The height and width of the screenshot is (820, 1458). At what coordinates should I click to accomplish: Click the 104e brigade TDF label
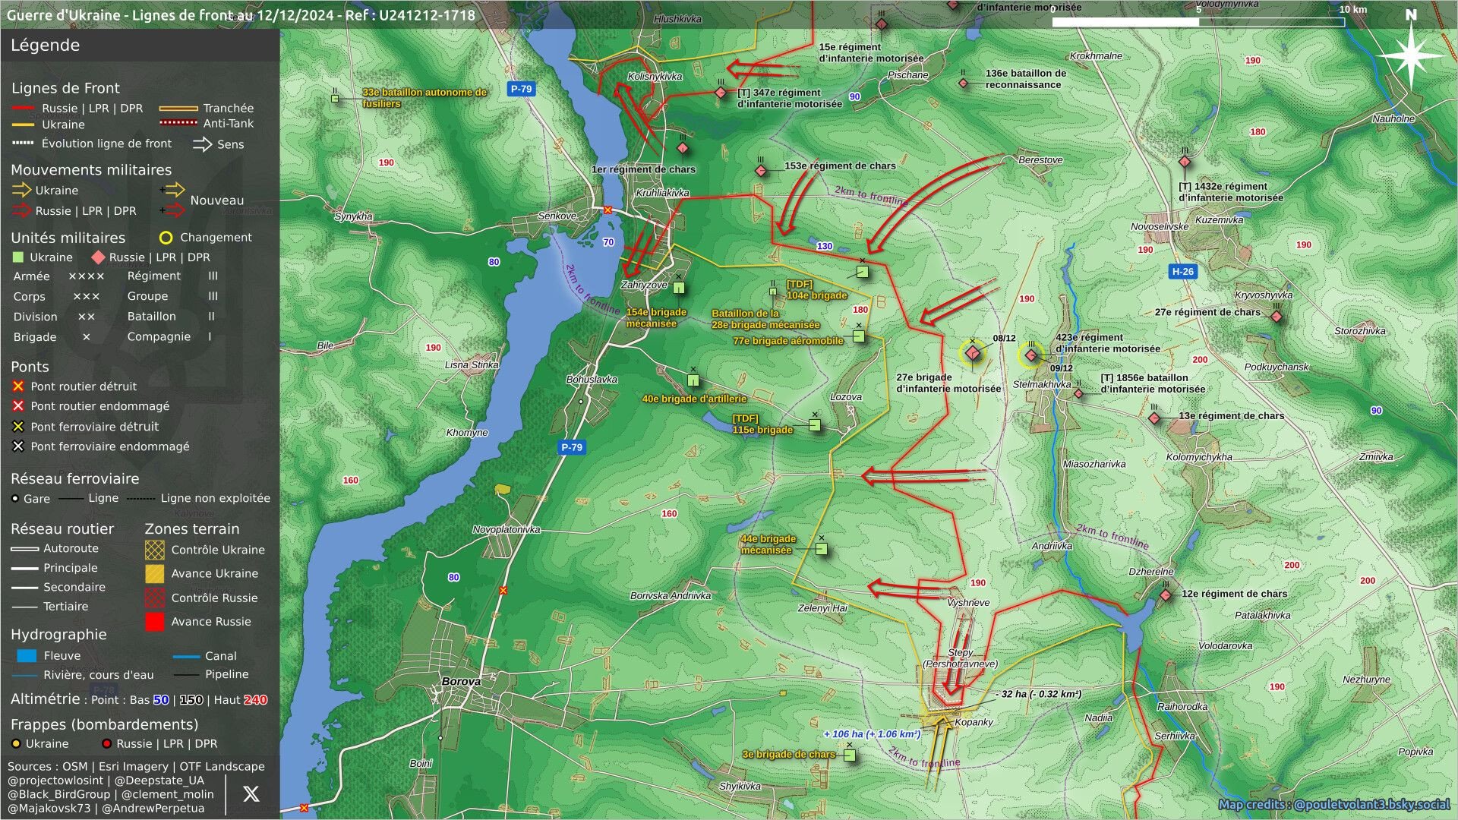(x=816, y=290)
